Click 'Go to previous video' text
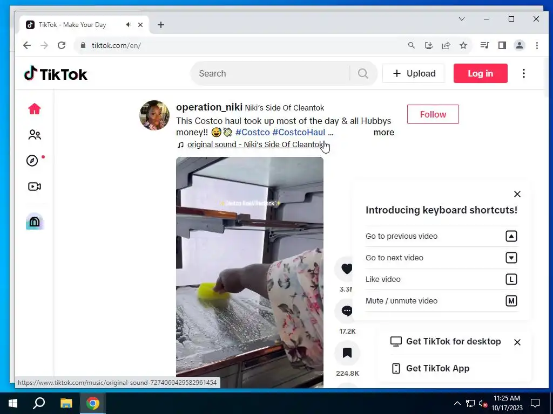The image size is (553, 414). [x=401, y=236]
